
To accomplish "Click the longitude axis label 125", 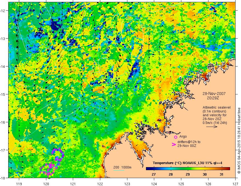I will pyautogui.click(x=181, y=184).
